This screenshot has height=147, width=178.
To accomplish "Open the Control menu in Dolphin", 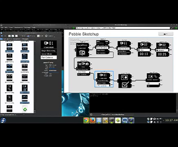I will tap(49, 36).
